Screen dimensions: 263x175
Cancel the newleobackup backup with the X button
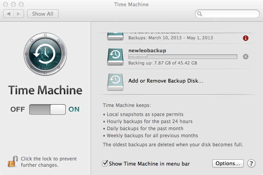(246, 57)
